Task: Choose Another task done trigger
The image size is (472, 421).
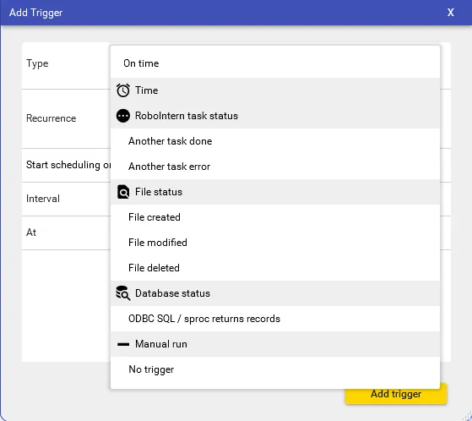Action: [275, 141]
